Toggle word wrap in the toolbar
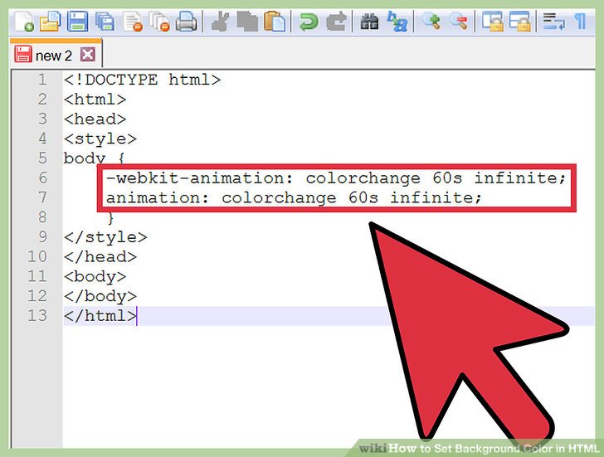The height and width of the screenshot is (457, 604). coord(553,22)
